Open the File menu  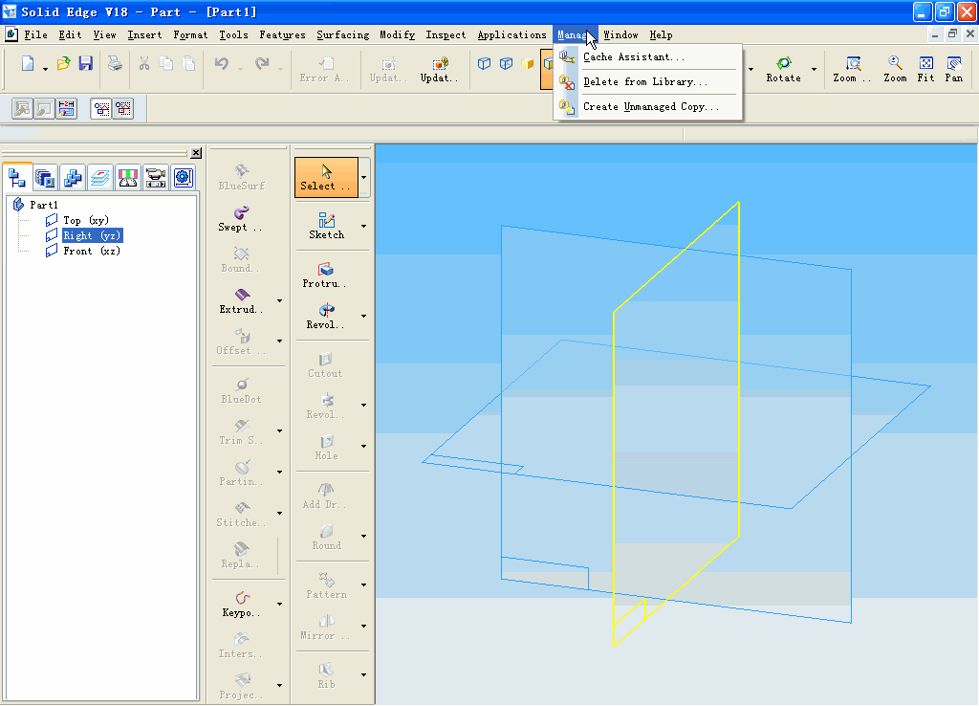35,35
